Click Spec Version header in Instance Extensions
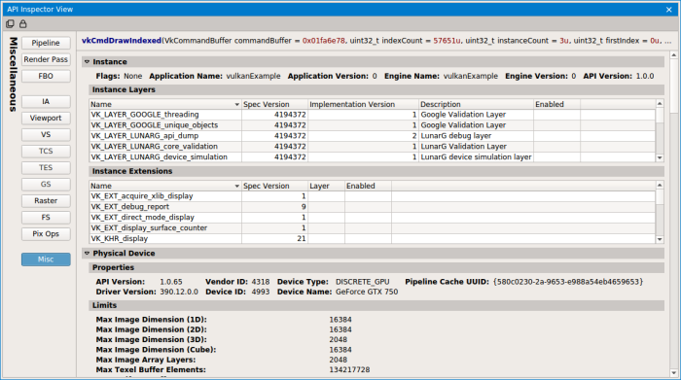681x380 pixels. (274, 186)
